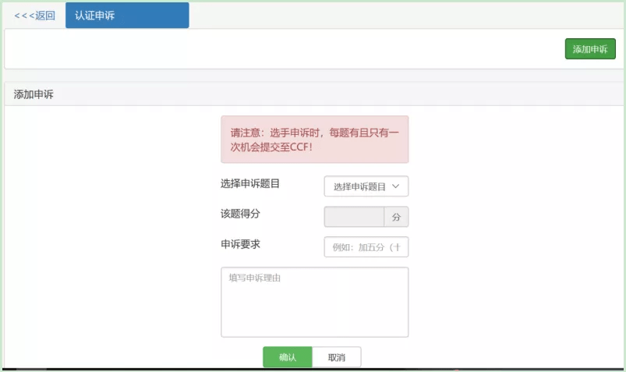
Task: Click the 选择申诉题目 field label
Action: 250,184
